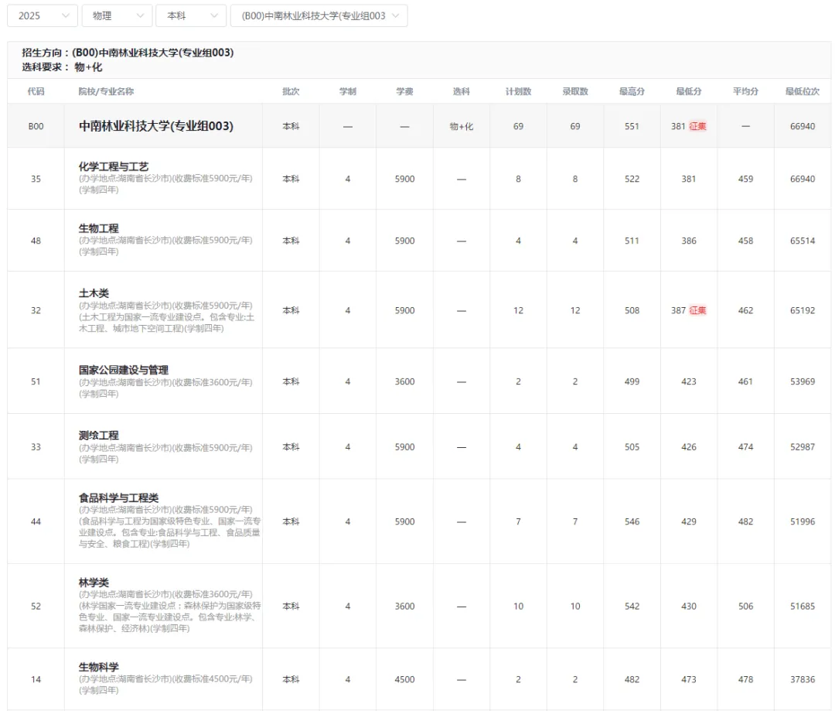Click plan count 12 for 土木类

click(x=518, y=310)
